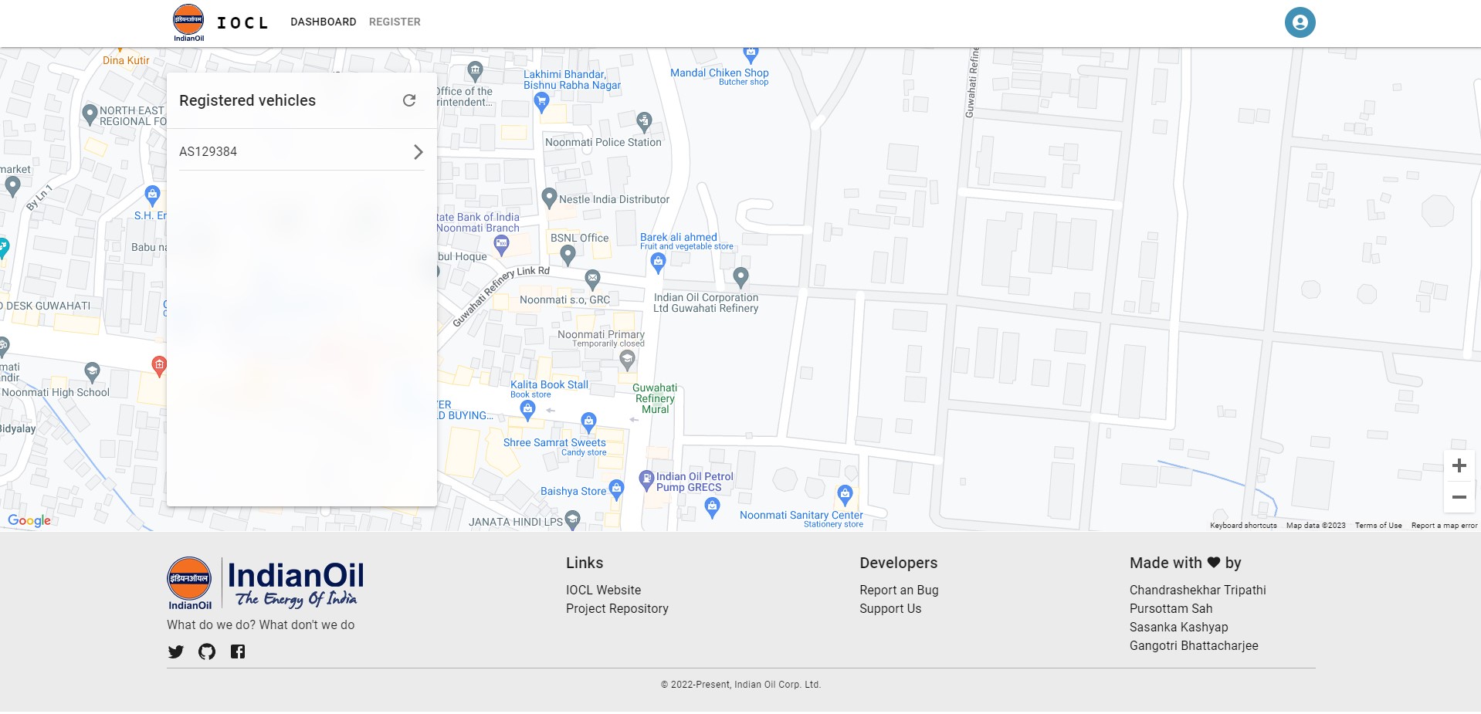Click the Lakhimi Bhandar shopping pin
1481x714 pixels.
542,102
